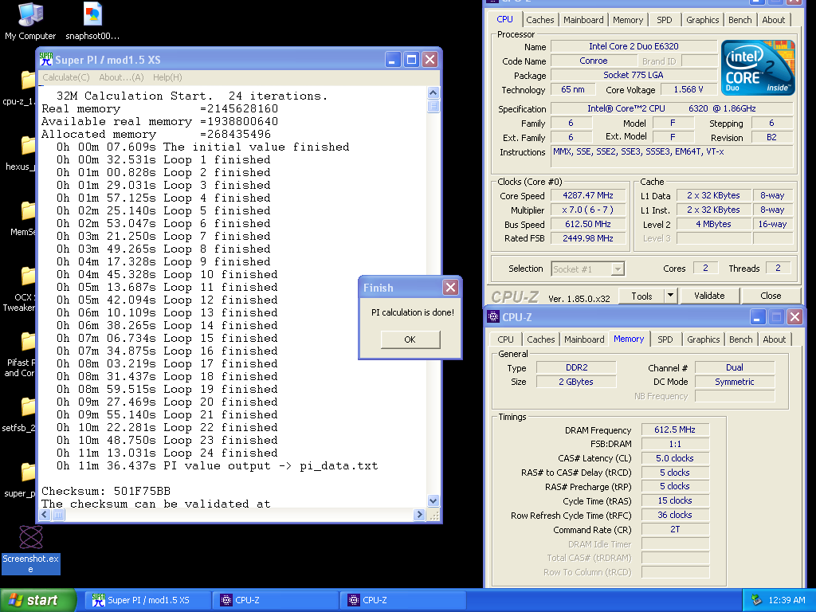Switch to SPD tab in lower CPU-Z

(665, 339)
